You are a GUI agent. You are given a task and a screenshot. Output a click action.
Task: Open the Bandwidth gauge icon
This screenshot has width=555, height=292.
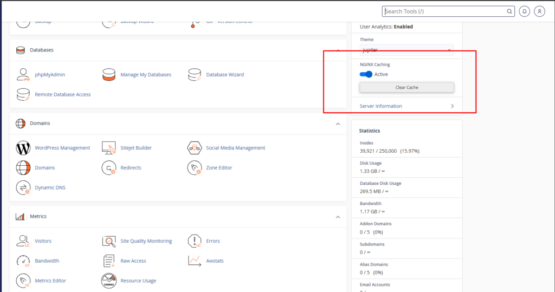point(23,261)
